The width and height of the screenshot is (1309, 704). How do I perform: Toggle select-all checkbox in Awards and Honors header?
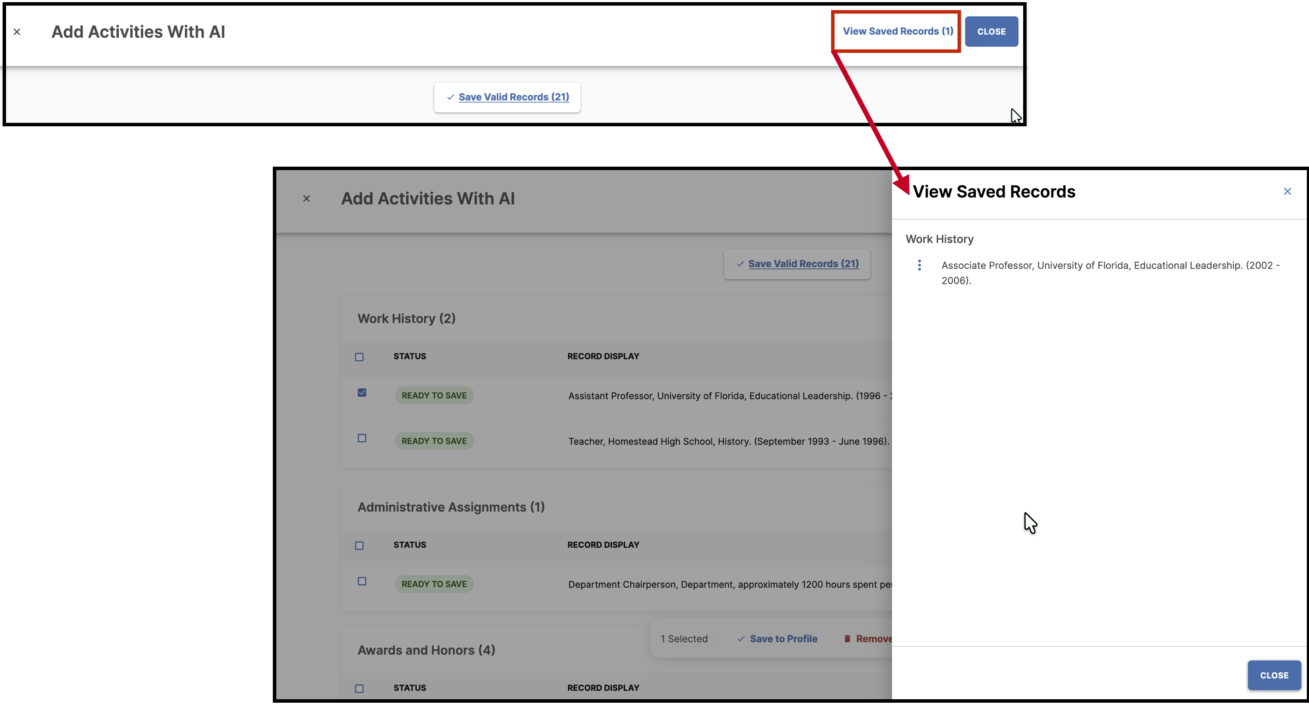[359, 688]
